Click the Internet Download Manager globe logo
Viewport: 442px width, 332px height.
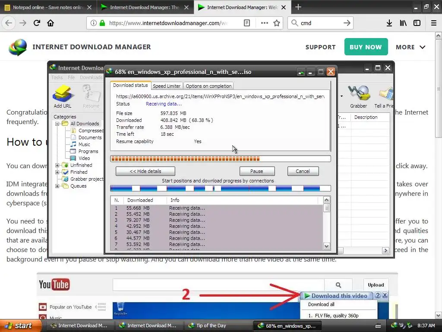[x=17, y=47]
